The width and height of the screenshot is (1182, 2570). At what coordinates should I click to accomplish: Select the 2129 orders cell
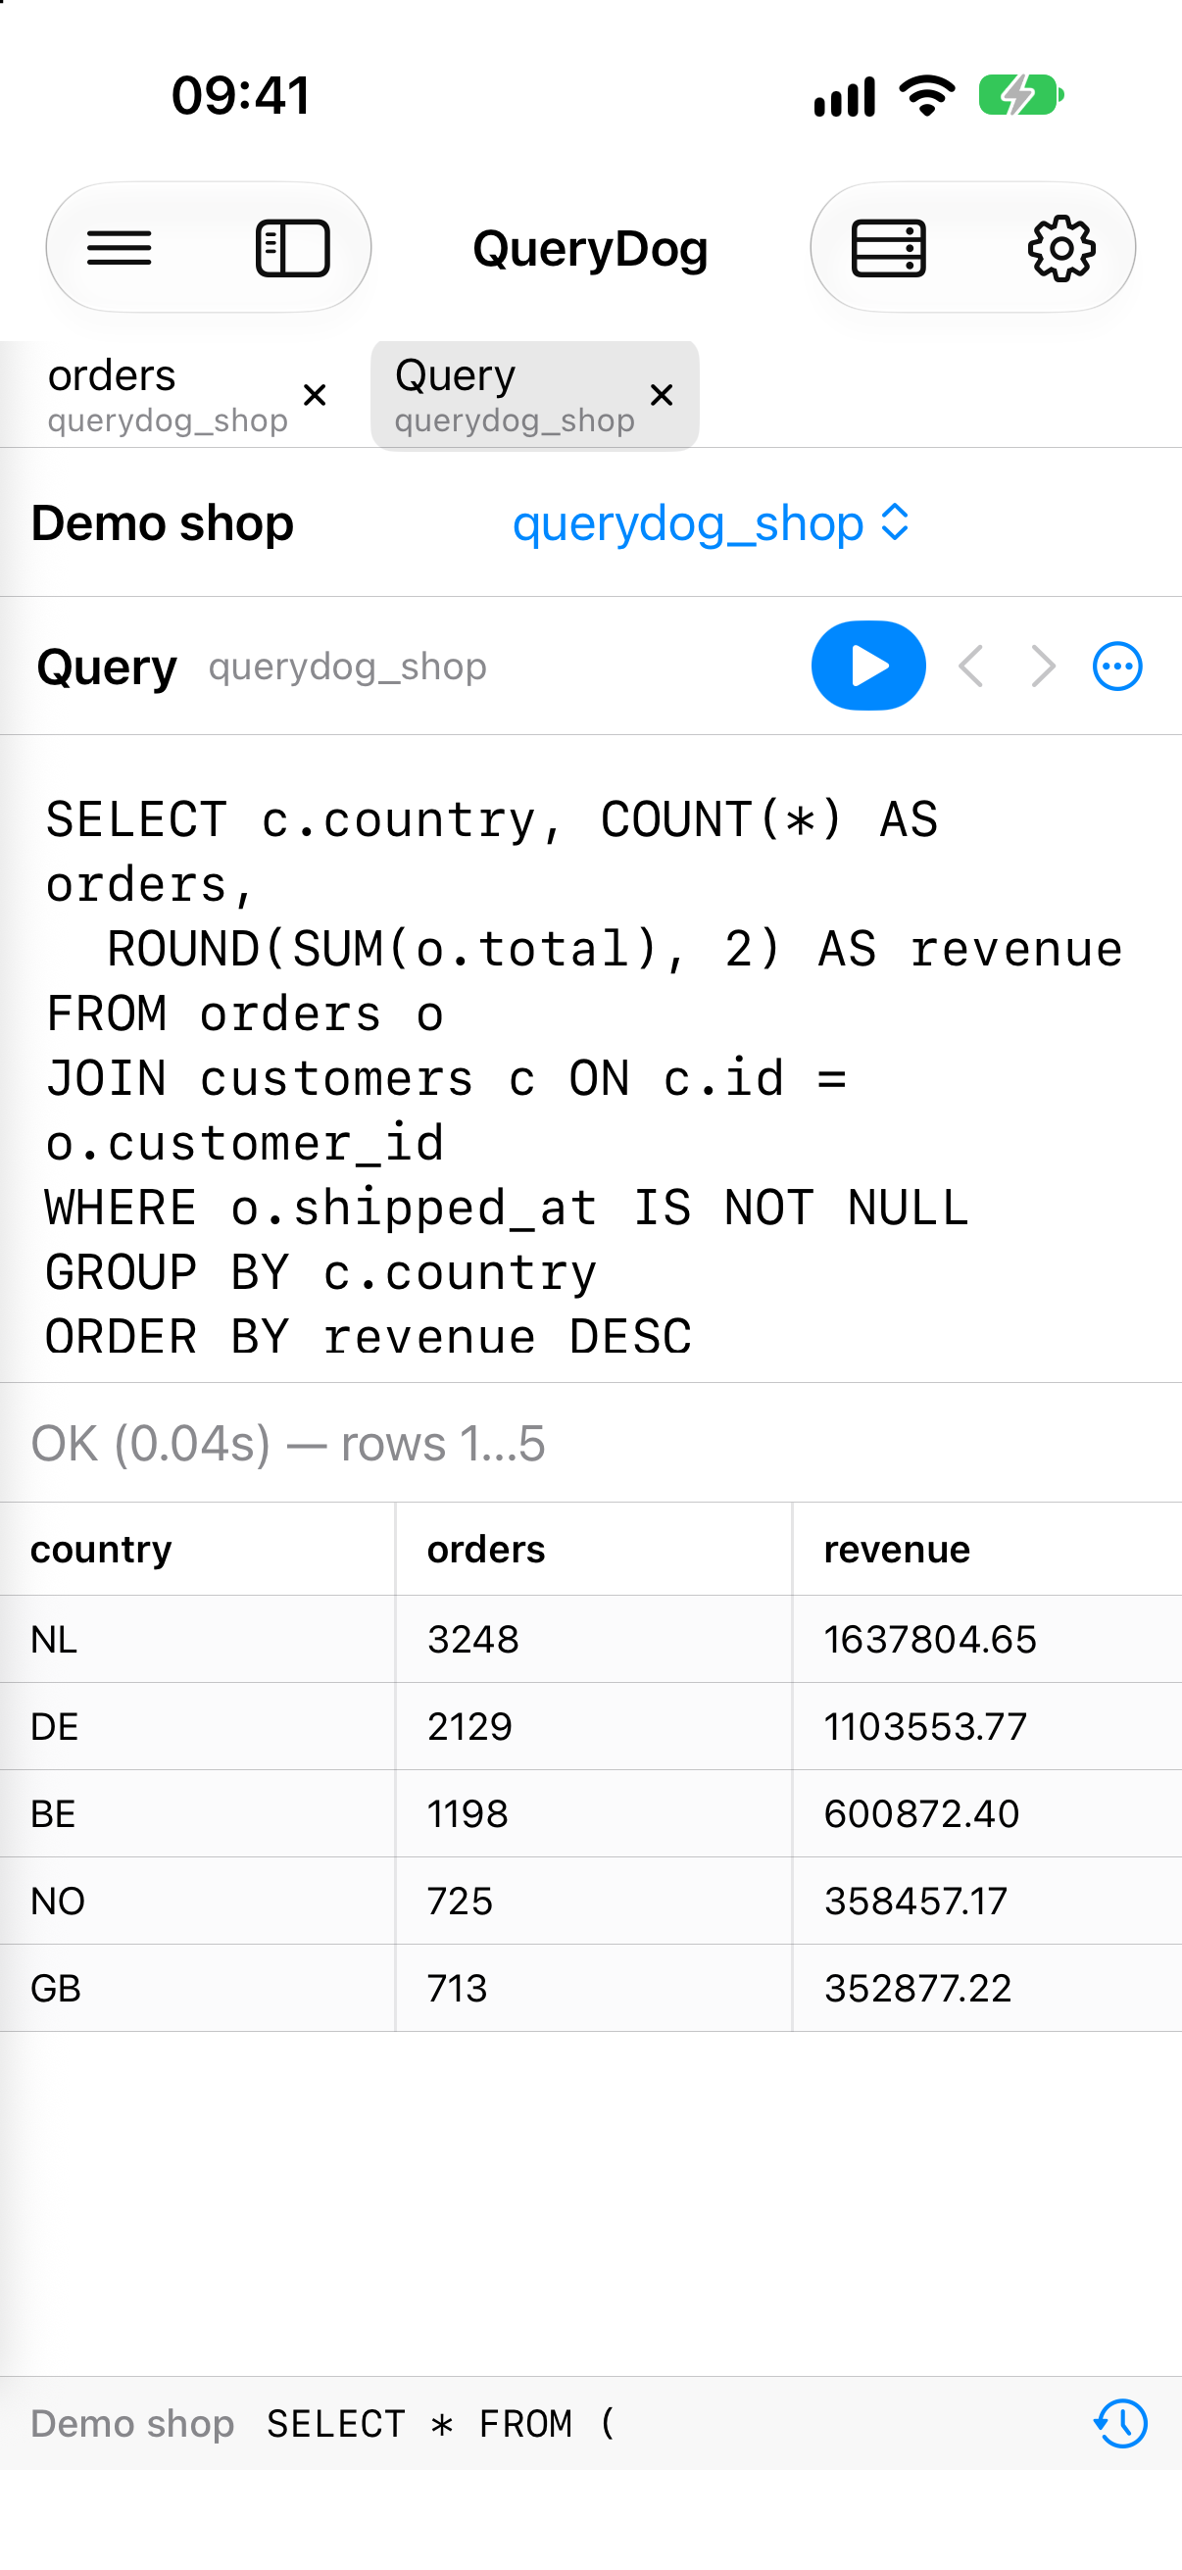(594, 1726)
